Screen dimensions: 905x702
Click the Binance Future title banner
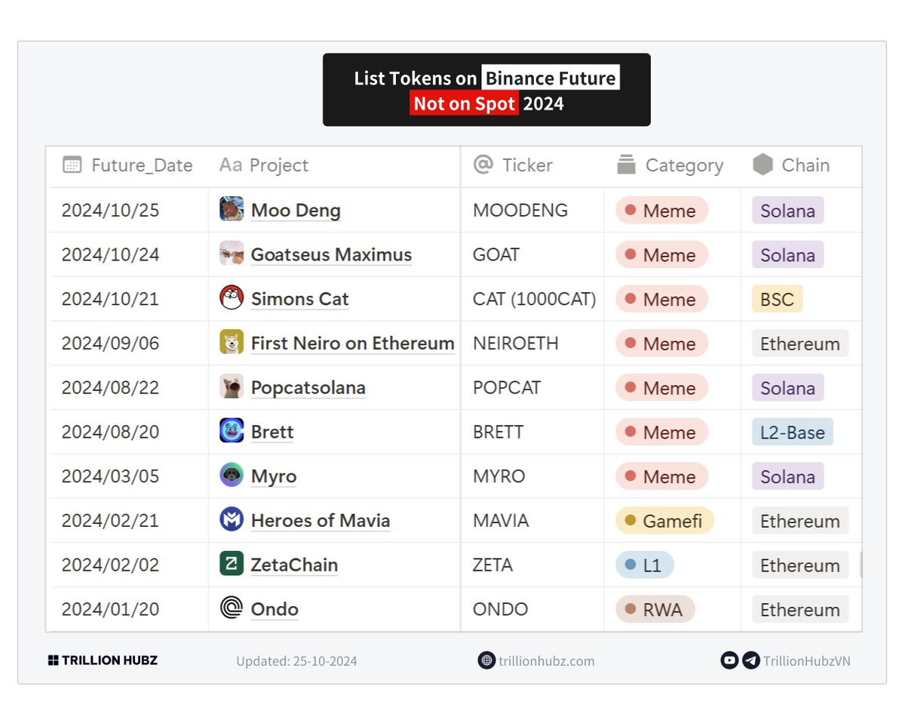[x=486, y=90]
